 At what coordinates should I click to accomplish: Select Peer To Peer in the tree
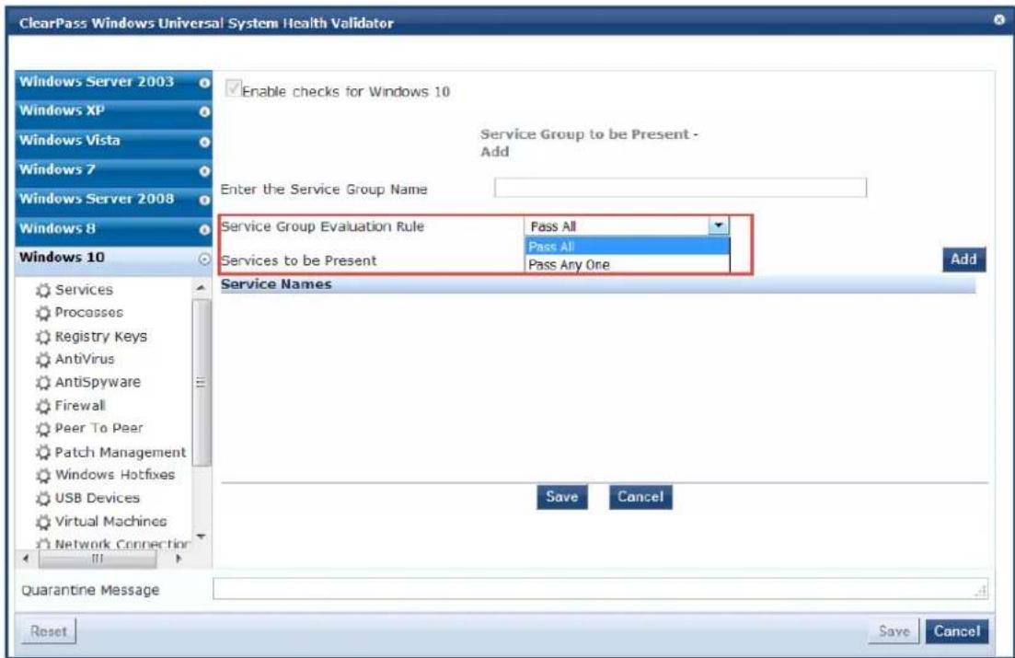(x=98, y=428)
